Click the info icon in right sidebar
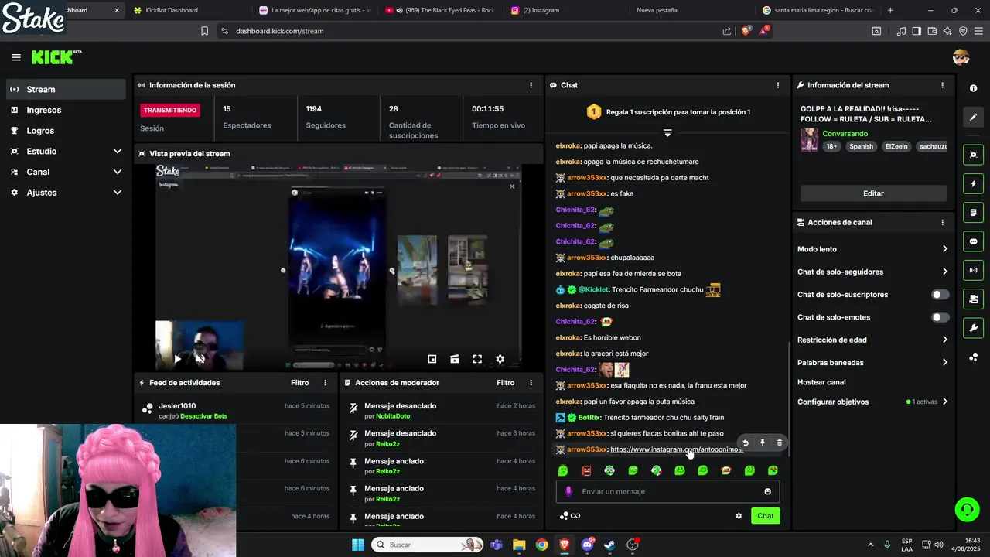This screenshot has height=557, width=990. (x=973, y=88)
